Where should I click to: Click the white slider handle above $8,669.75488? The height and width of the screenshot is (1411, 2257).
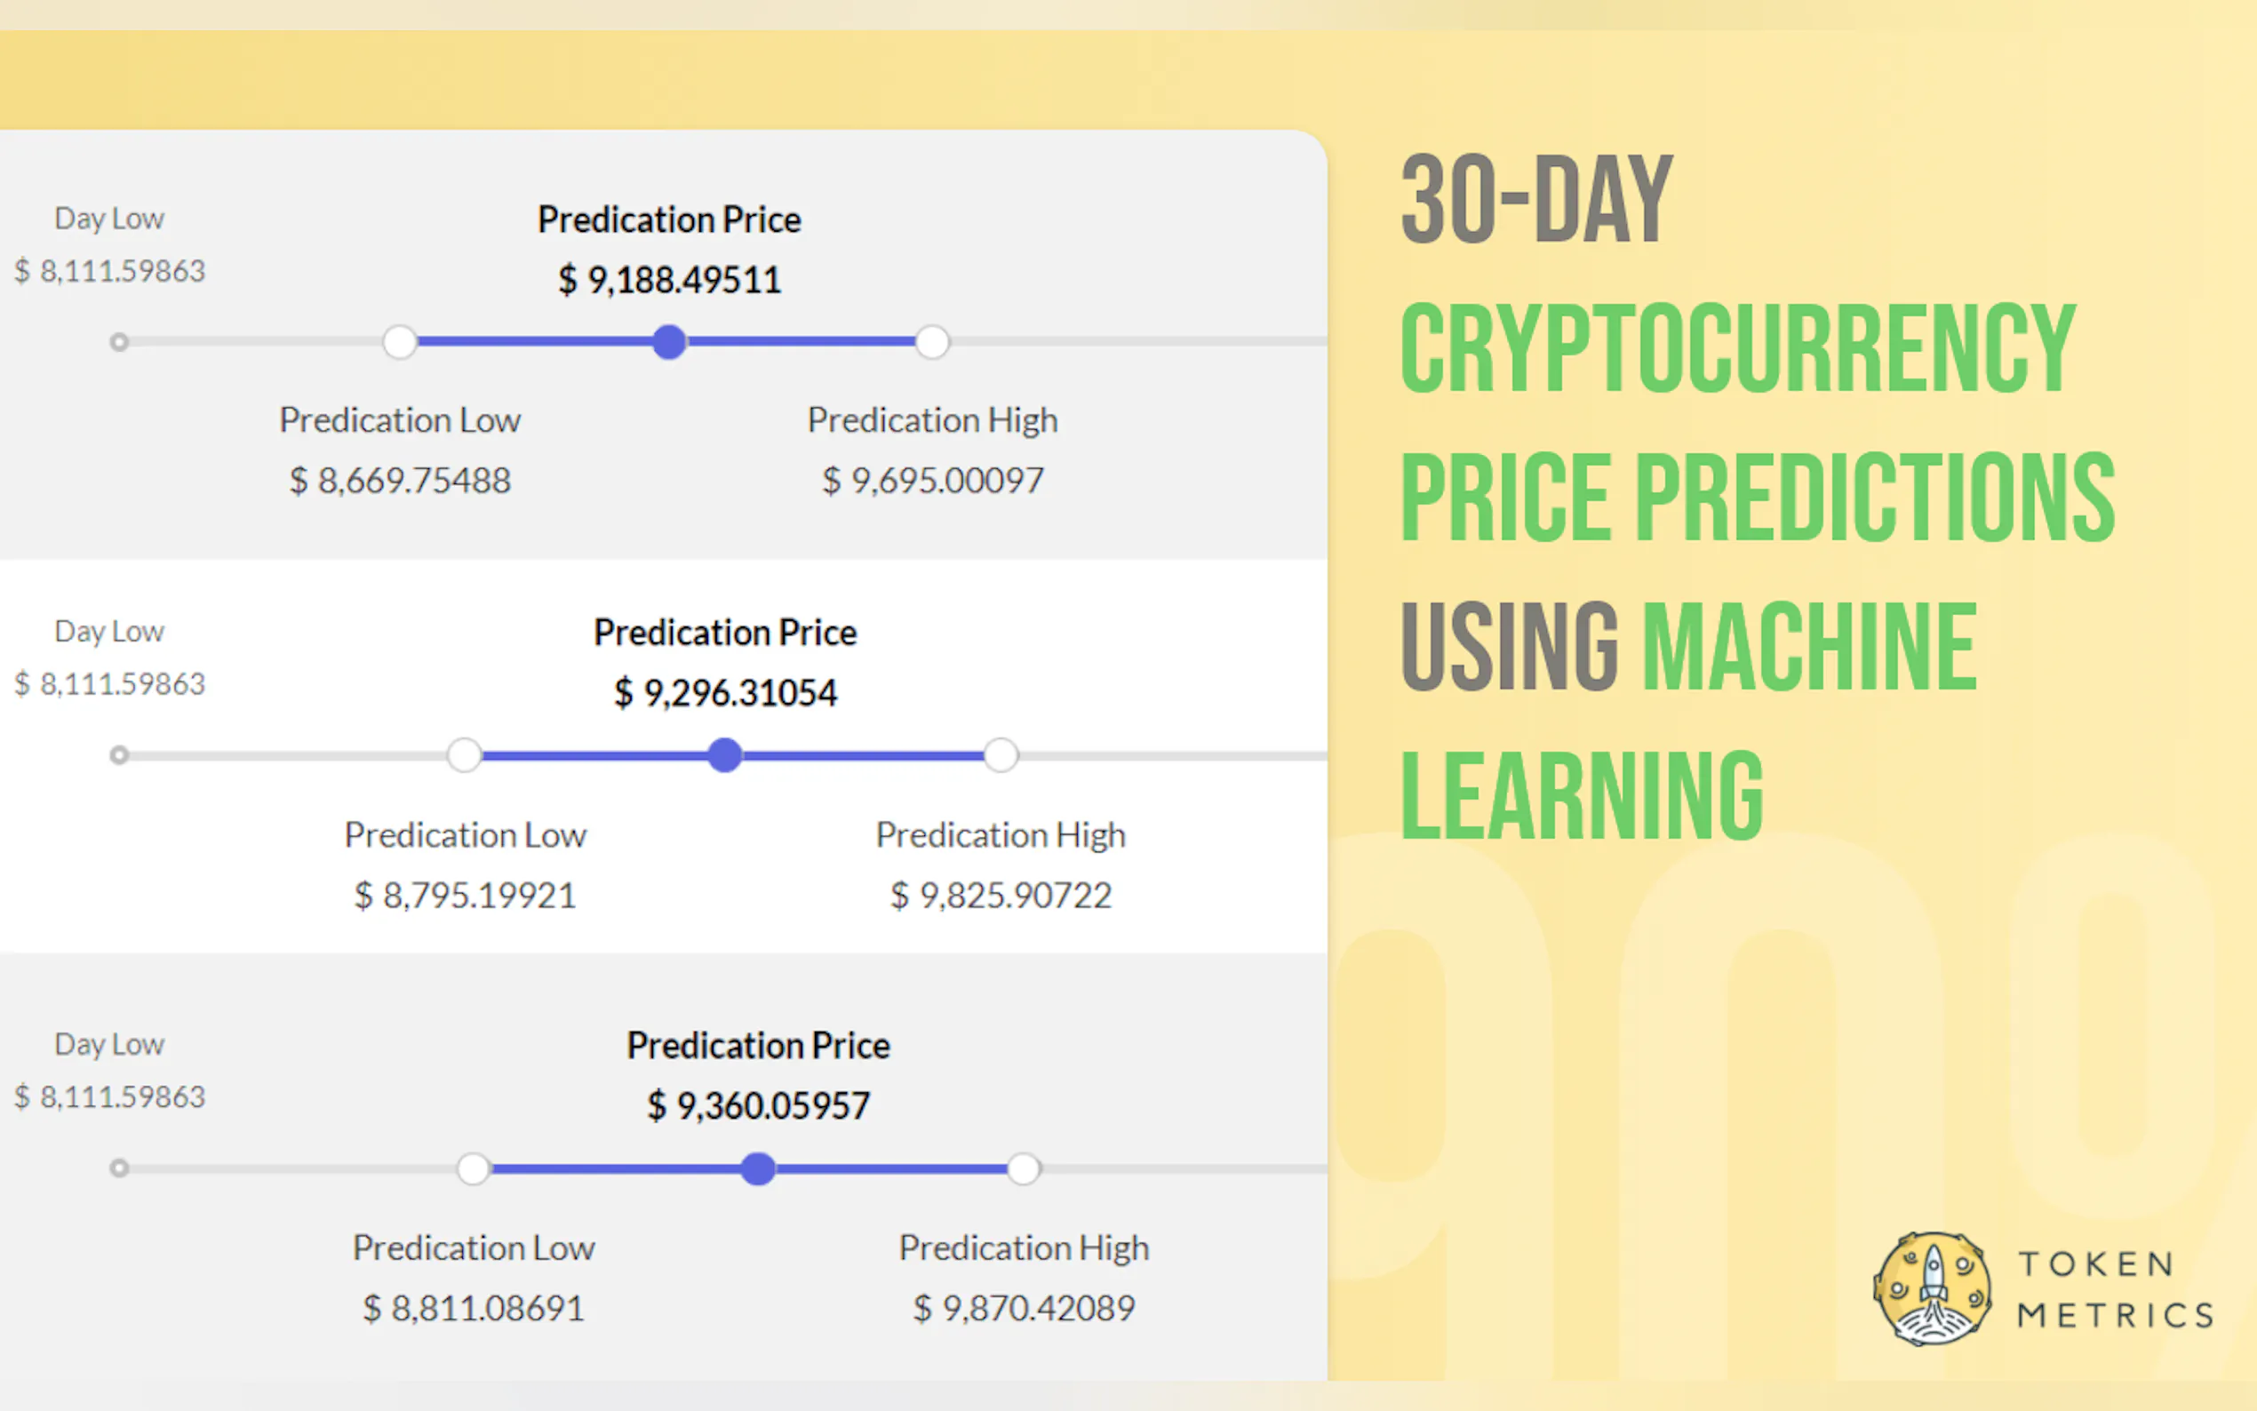399,342
